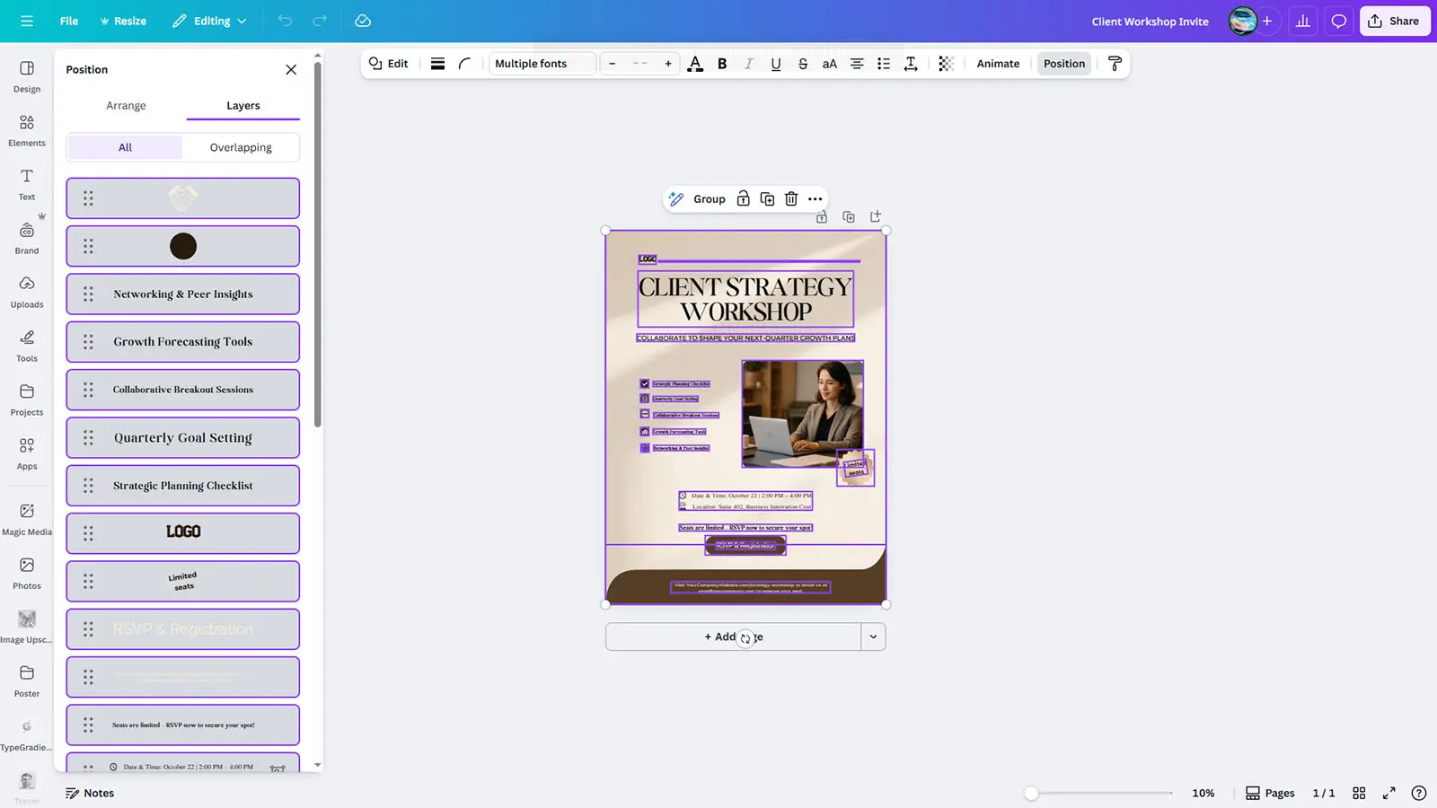Viewport: 1437px width, 808px height.
Task: Toggle underline text formatting
Action: [776, 64]
